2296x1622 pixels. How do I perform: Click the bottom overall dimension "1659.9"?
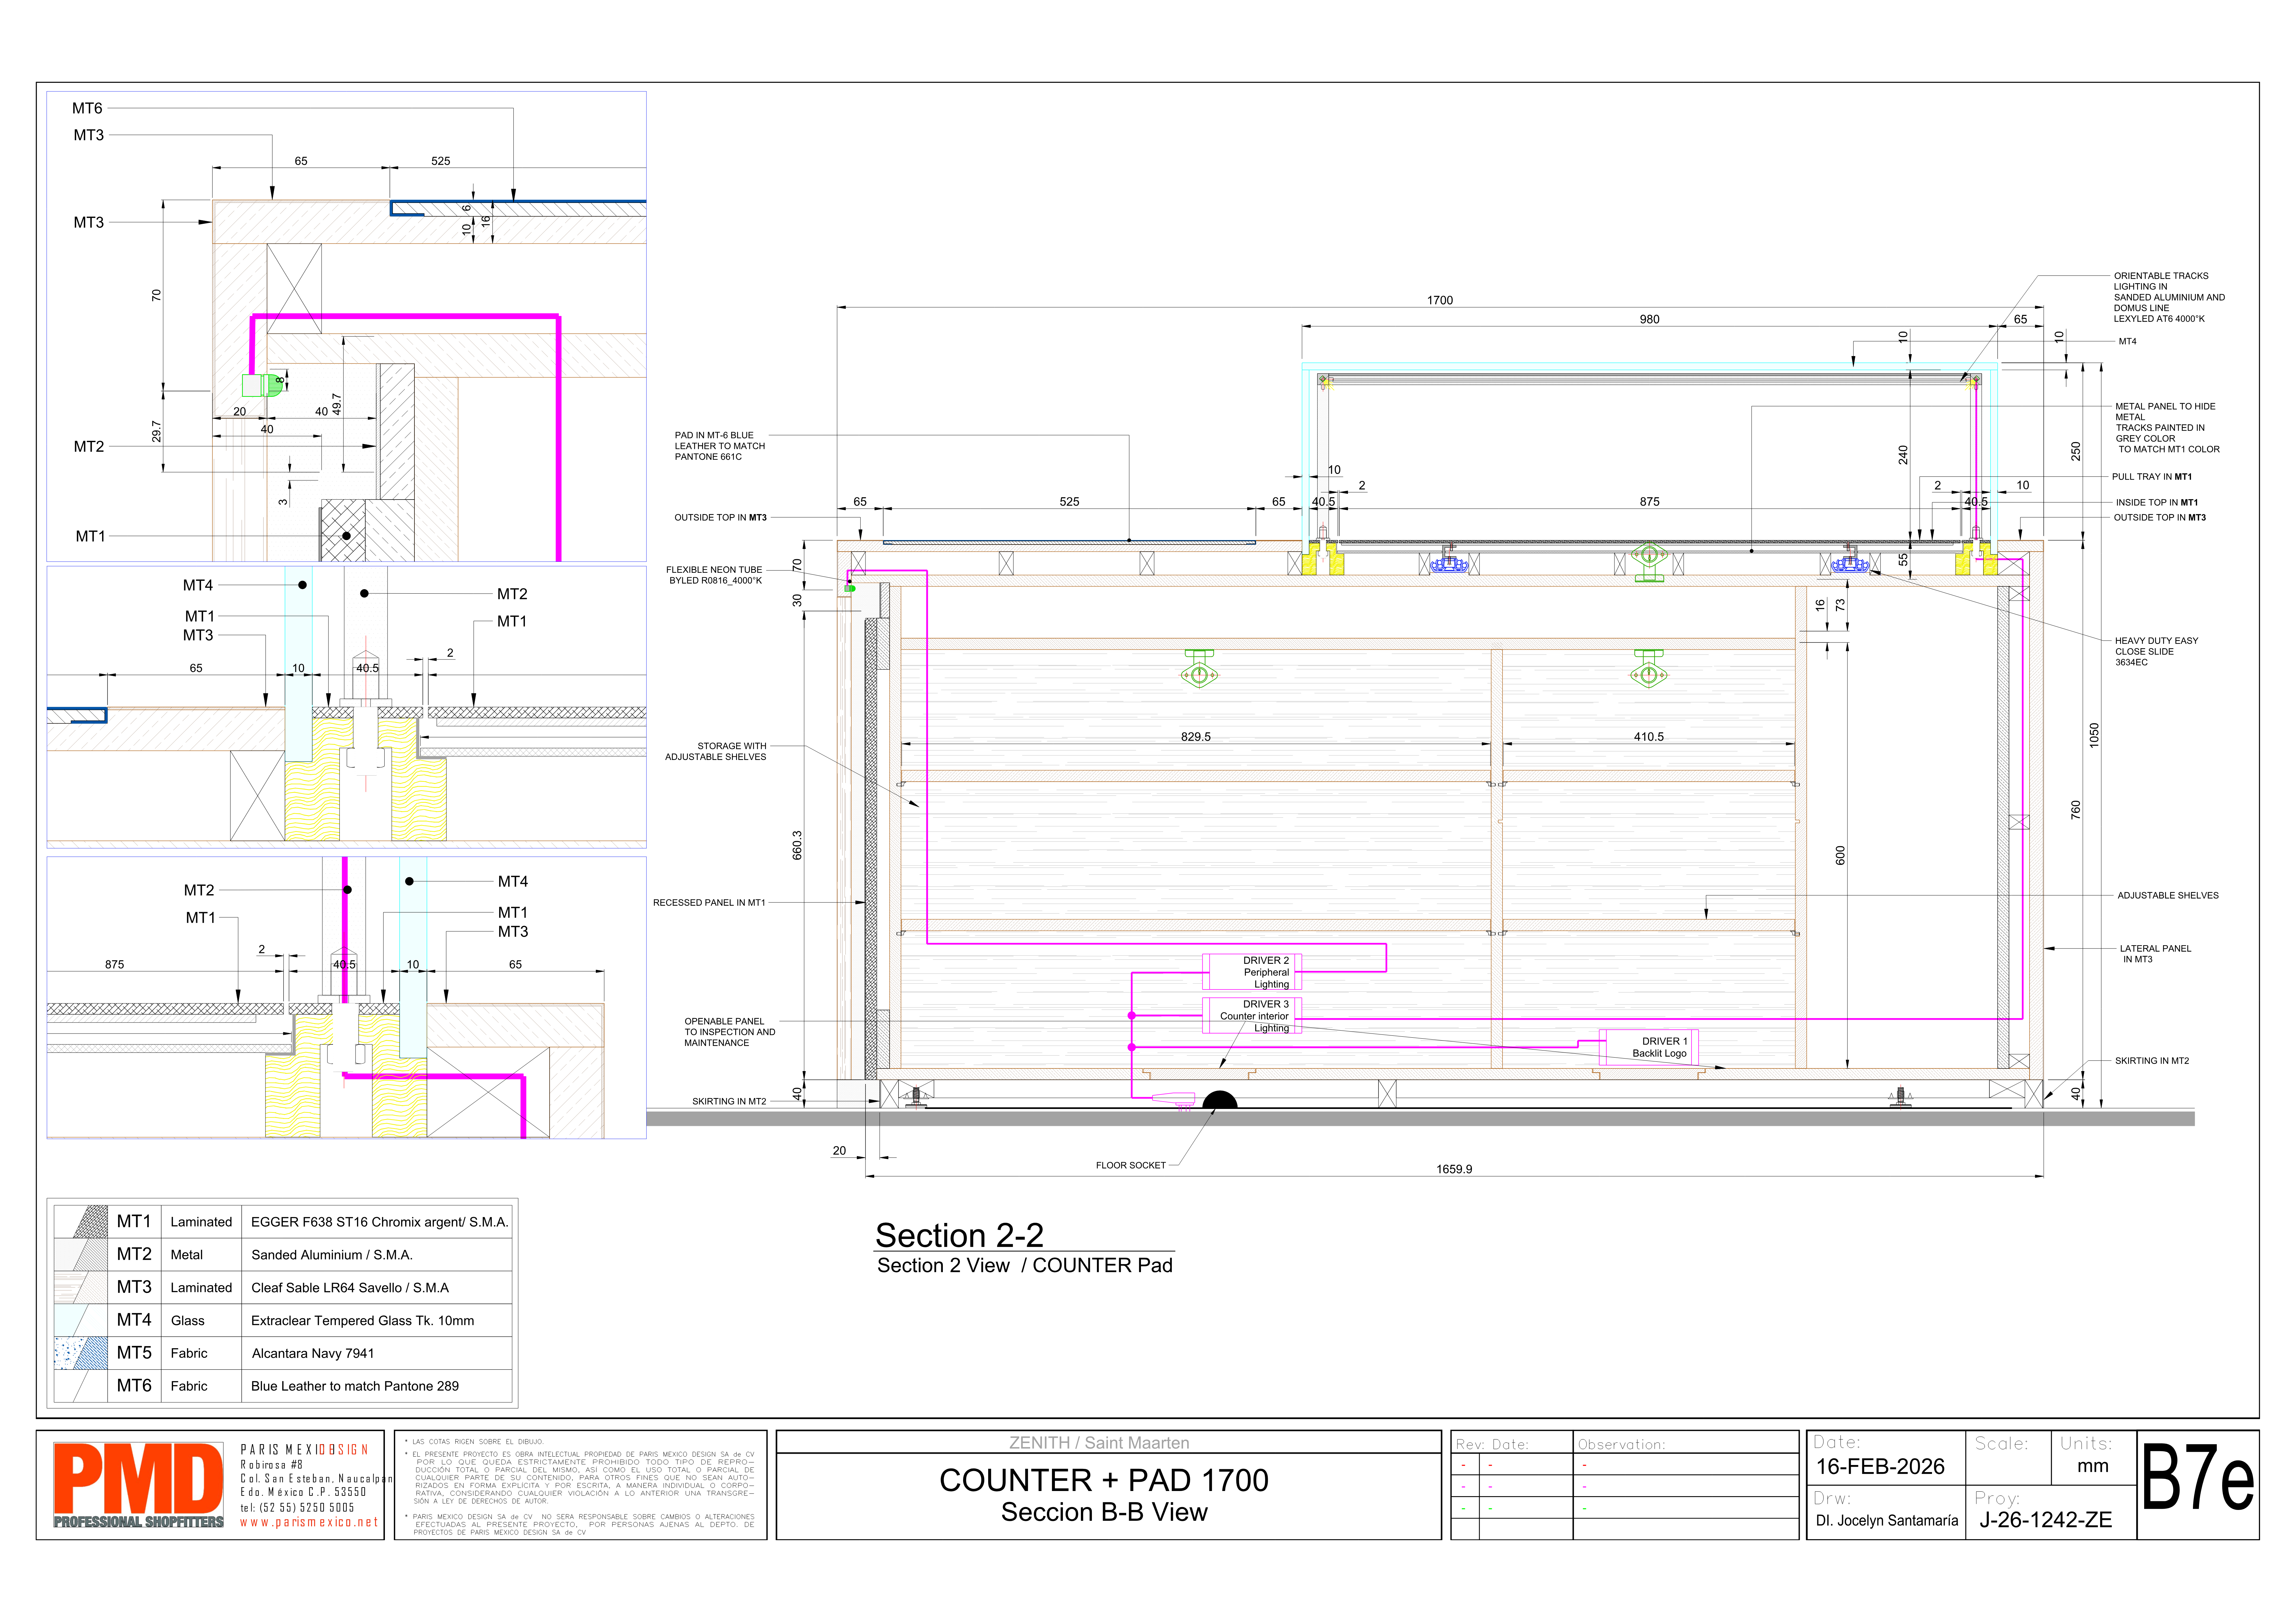tap(1454, 1169)
